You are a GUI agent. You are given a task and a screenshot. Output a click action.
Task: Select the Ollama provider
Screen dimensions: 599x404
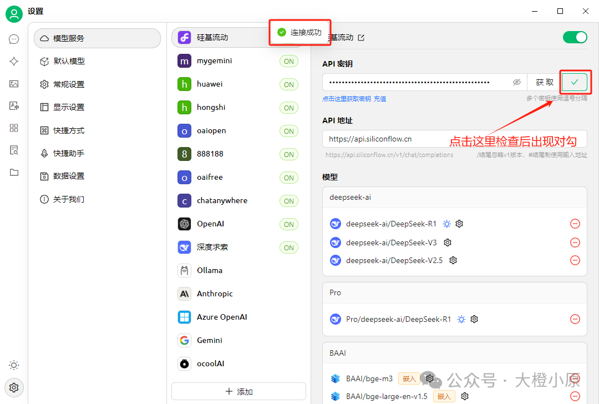(x=238, y=270)
